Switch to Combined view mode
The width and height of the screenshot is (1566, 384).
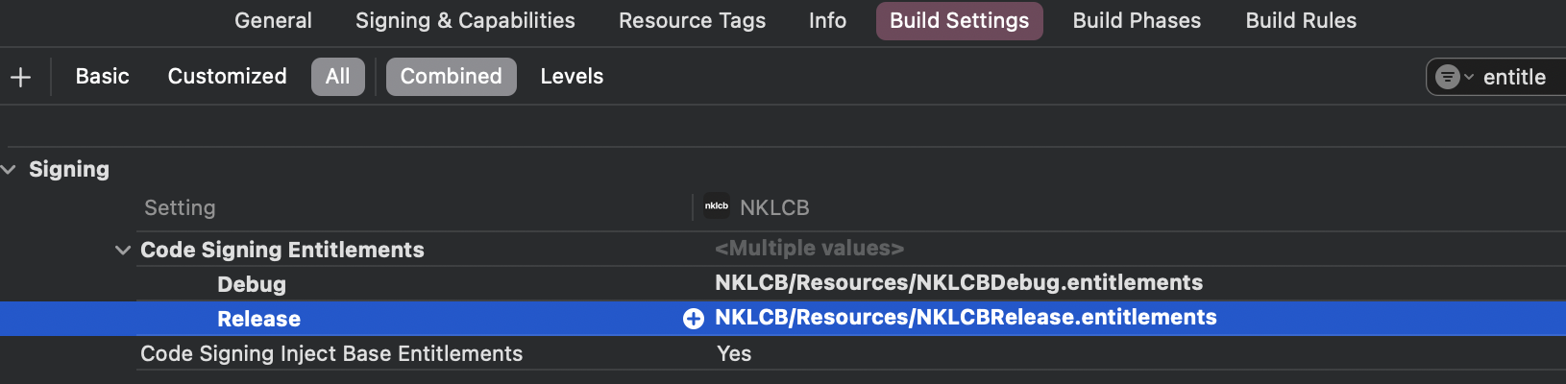click(451, 77)
